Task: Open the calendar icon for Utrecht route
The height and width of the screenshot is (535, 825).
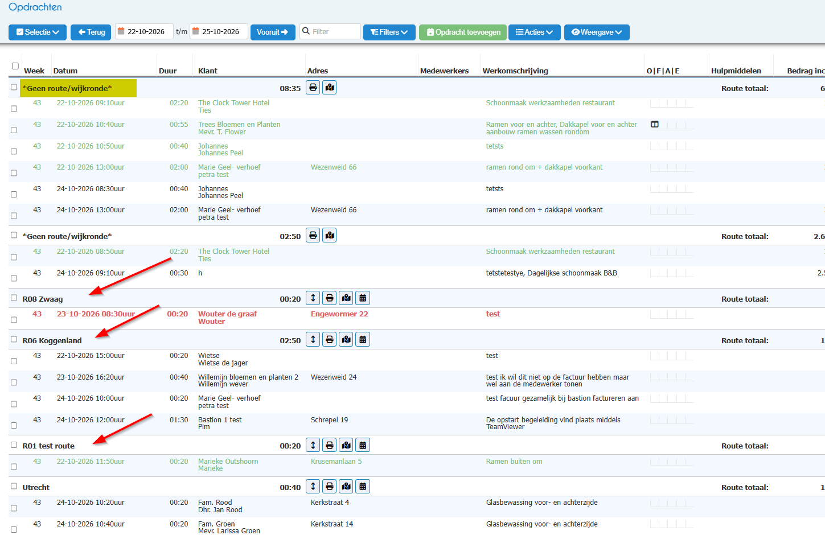Action: click(x=363, y=487)
